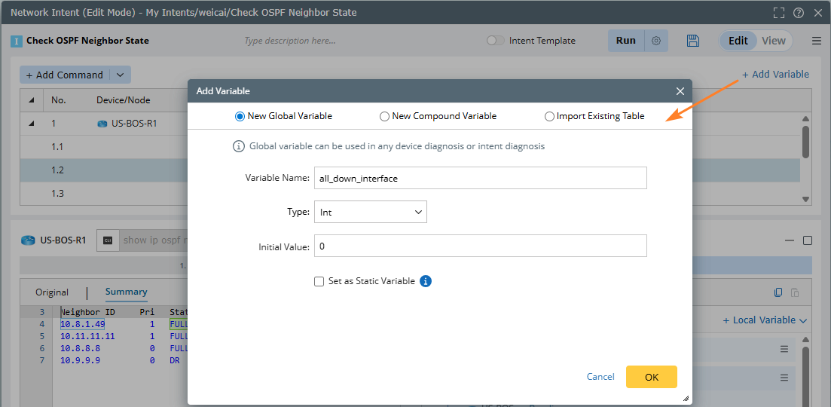Expand the Add Command dropdown arrow
831x407 pixels.
[x=121, y=75]
